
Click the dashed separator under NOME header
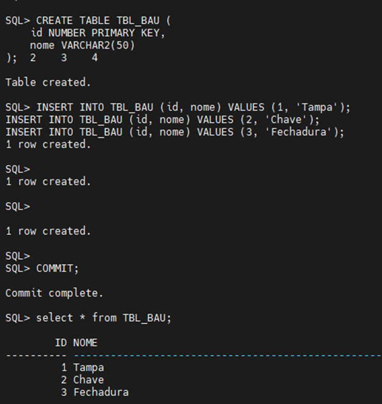[227, 355]
